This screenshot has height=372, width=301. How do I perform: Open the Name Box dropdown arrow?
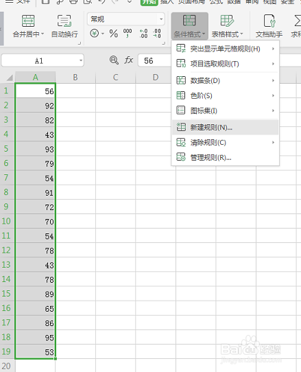(x=81, y=60)
